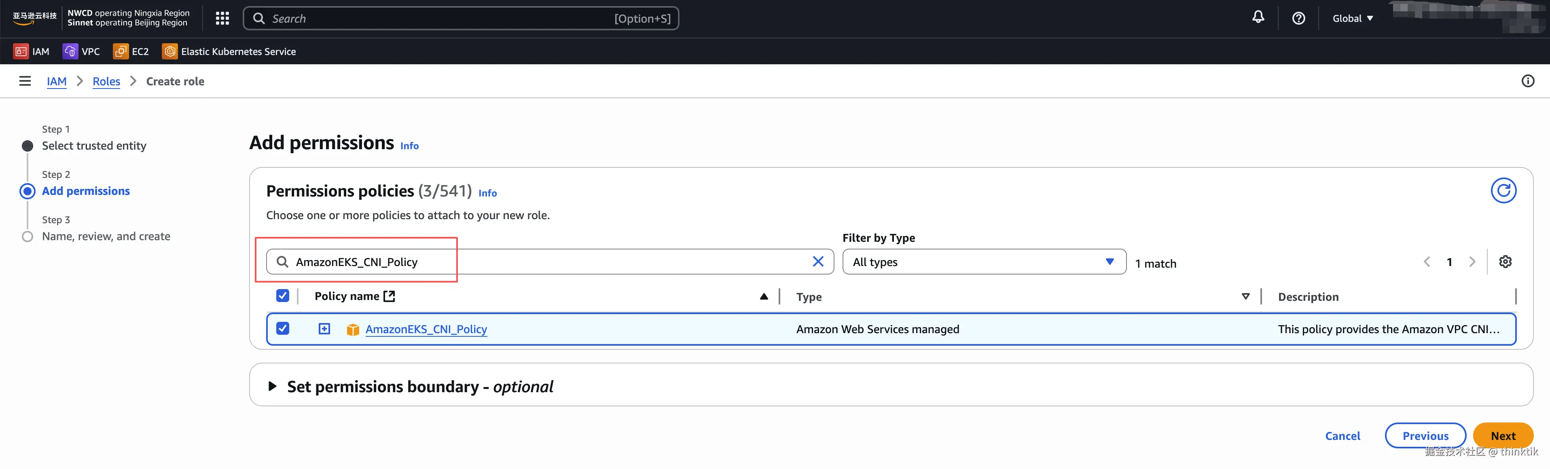Screen dimensions: 1550x469
Task: Toggle the select-all policies checkbox
Action: (282, 296)
